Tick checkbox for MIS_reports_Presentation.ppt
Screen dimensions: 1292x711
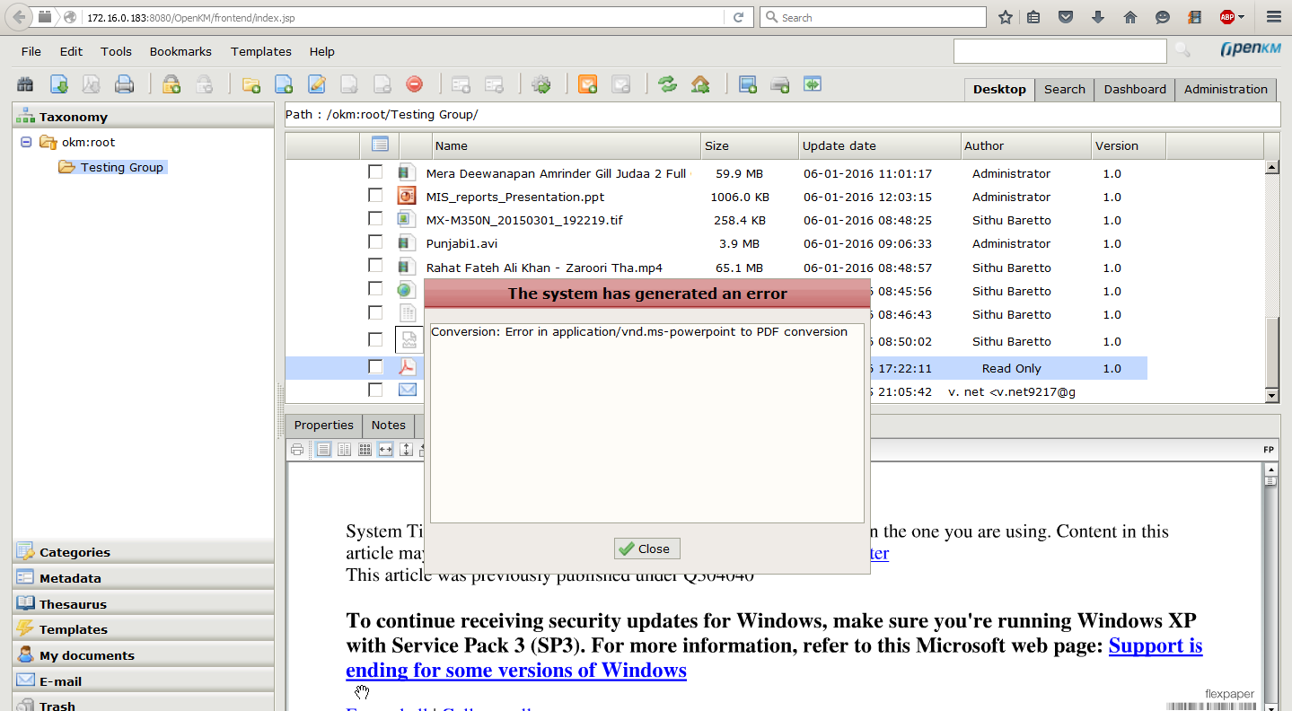(x=375, y=196)
